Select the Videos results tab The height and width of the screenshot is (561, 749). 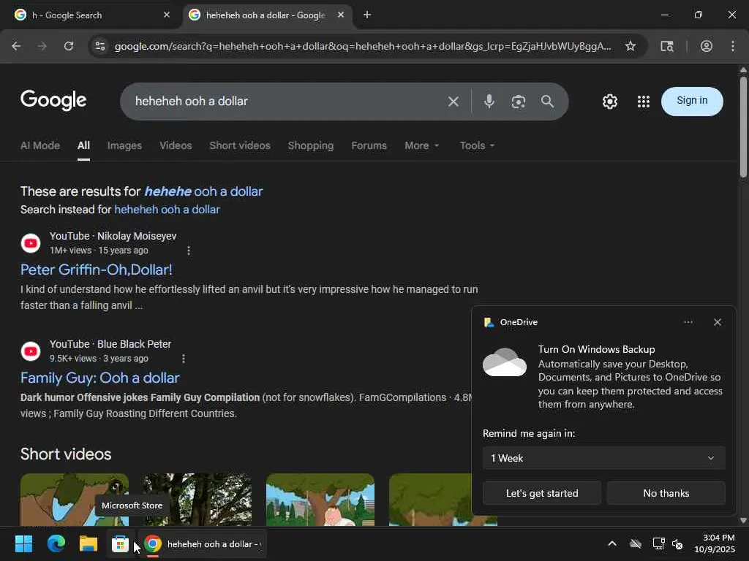point(176,145)
